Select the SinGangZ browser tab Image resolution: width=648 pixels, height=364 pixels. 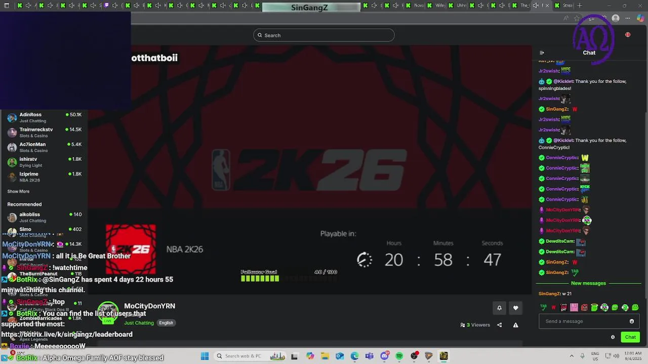tap(310, 7)
